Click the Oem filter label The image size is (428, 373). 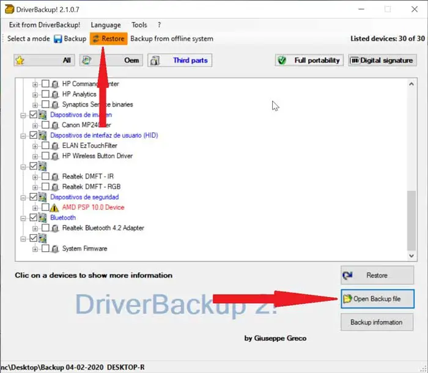(x=131, y=61)
